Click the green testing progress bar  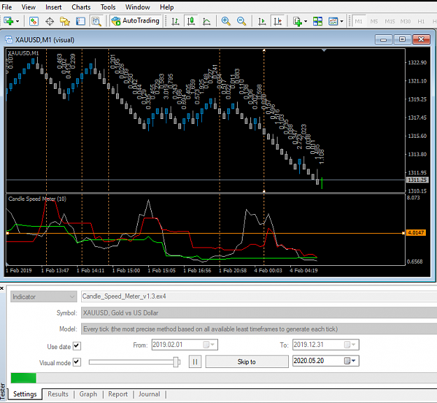23,379
